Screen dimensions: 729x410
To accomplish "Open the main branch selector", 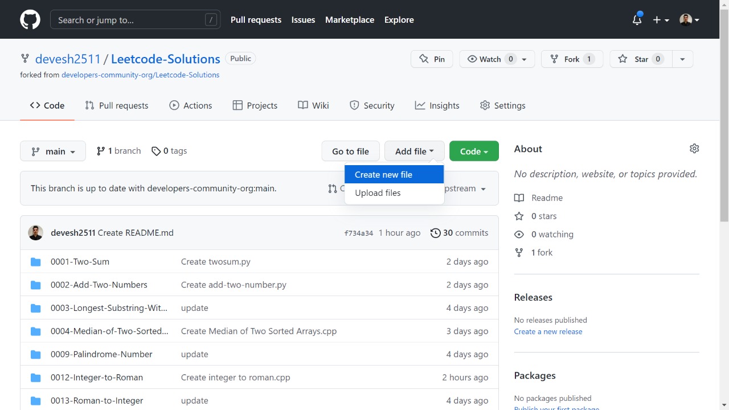I will click(x=53, y=151).
